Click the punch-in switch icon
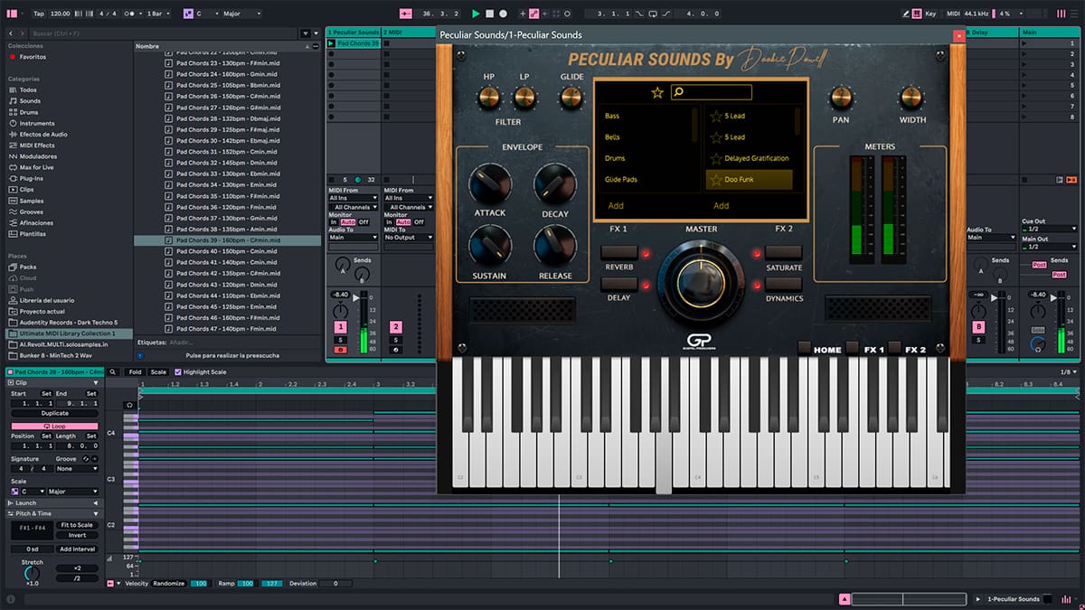The image size is (1085, 610). [x=639, y=14]
